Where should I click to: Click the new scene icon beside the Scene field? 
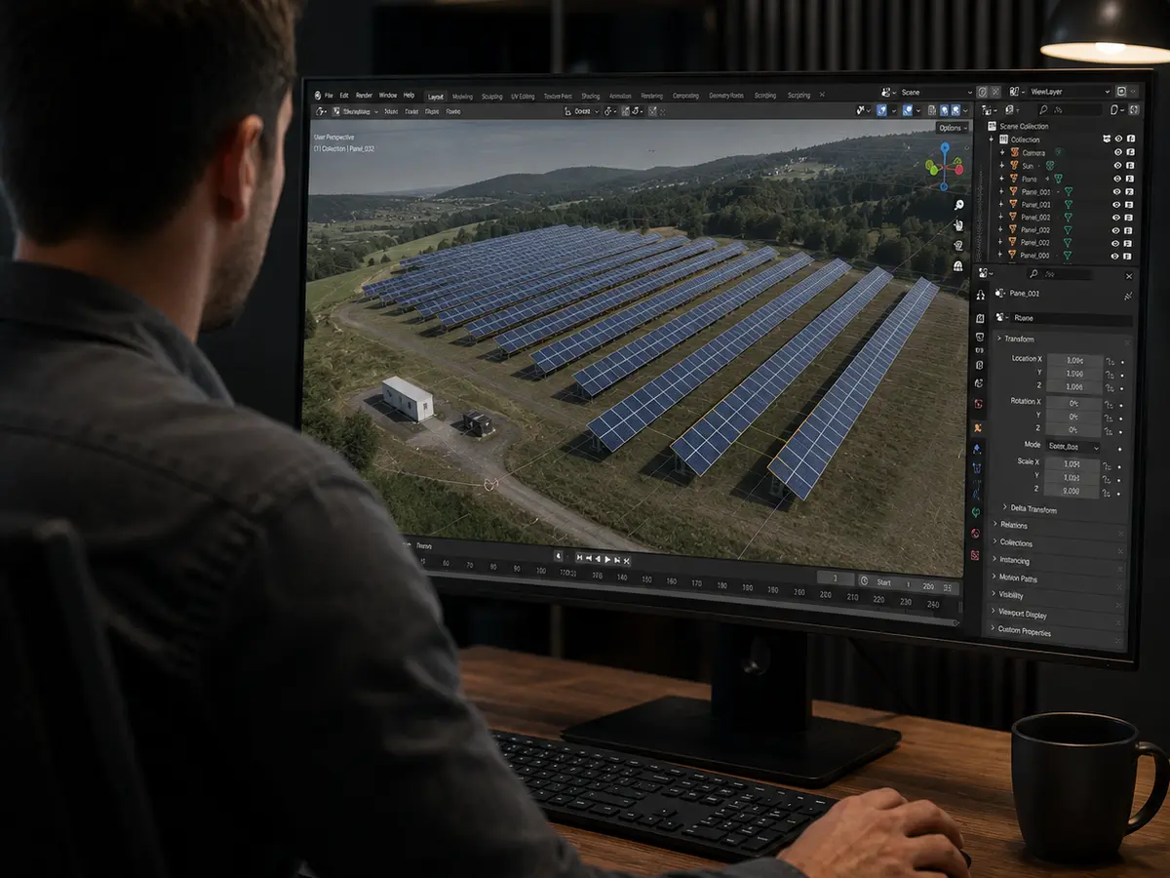(x=983, y=92)
